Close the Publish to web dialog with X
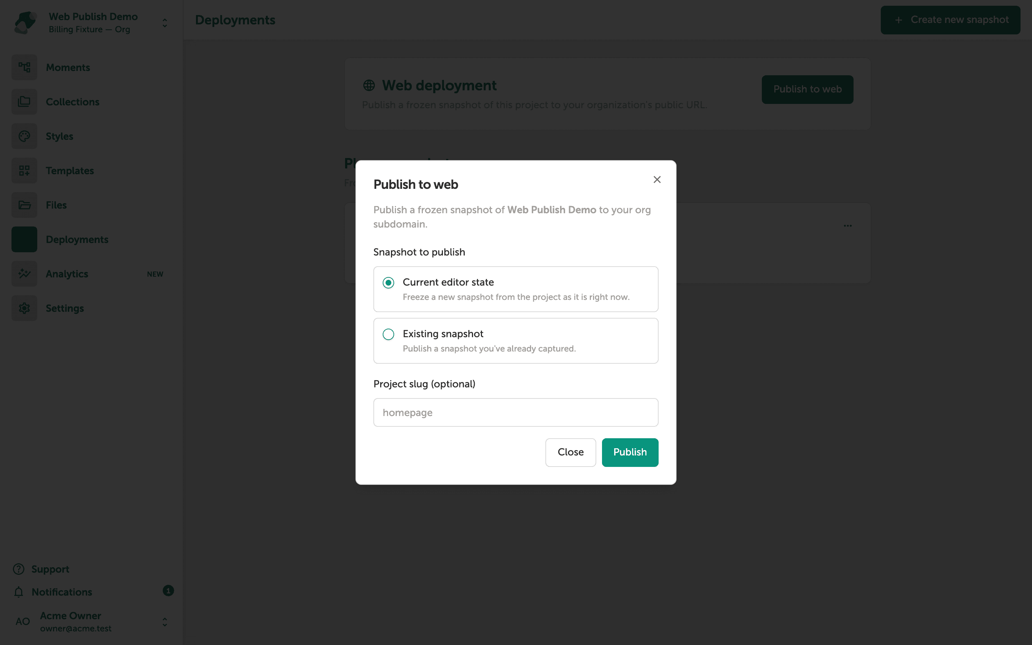Viewport: 1032px width, 645px height. click(657, 180)
